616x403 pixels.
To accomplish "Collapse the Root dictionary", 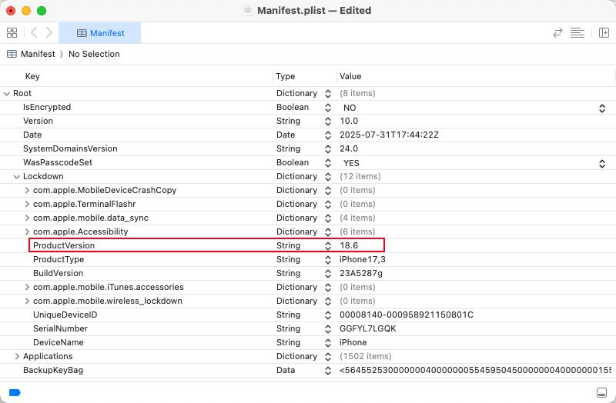I will click(7, 94).
